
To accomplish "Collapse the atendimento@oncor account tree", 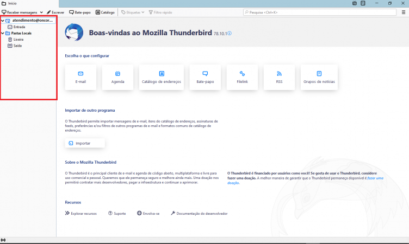I will pyautogui.click(x=3, y=20).
